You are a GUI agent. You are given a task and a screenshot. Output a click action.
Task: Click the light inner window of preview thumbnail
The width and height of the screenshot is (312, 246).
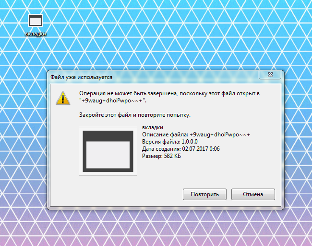tap(108, 155)
